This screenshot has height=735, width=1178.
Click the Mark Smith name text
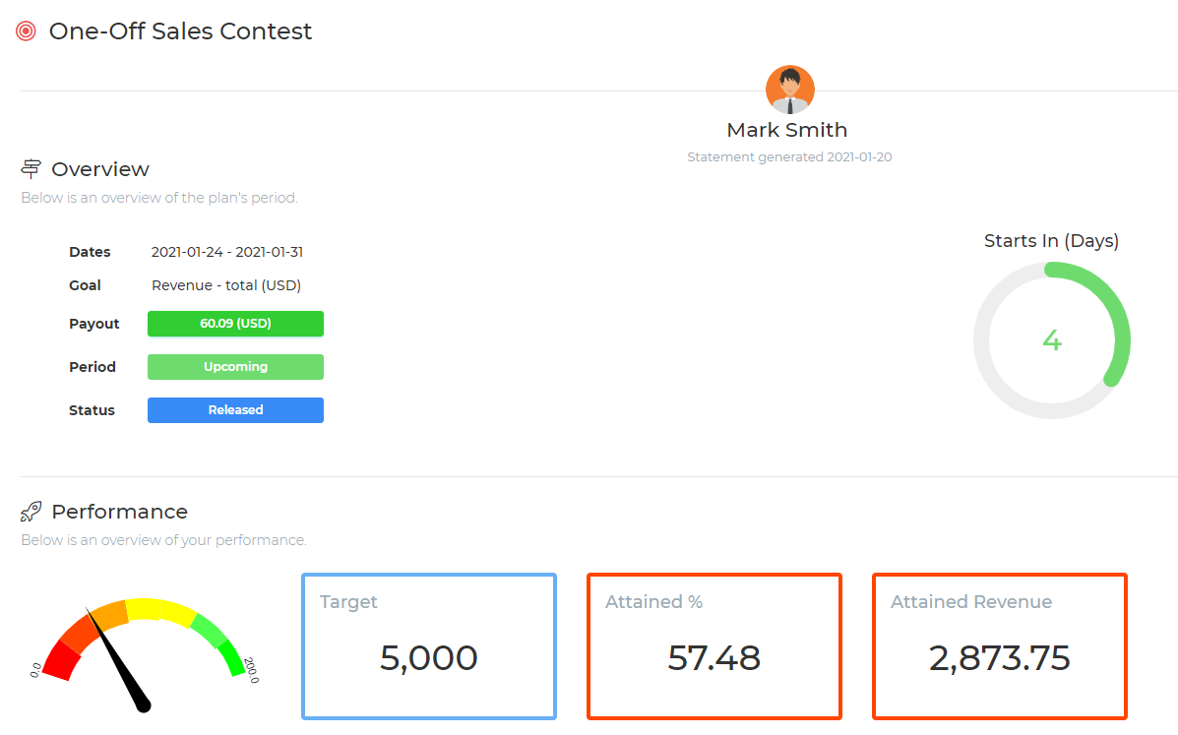pos(786,130)
